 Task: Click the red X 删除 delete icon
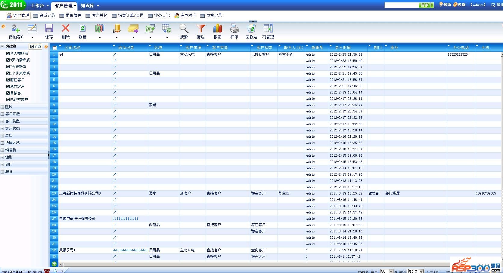66,29
